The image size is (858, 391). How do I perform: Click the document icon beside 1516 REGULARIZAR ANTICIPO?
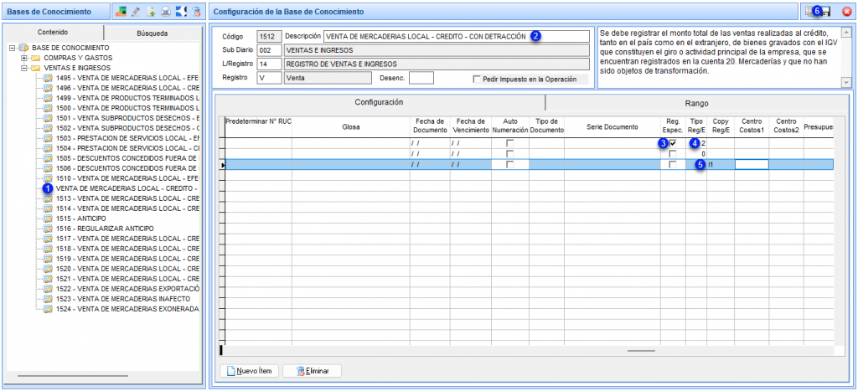(48, 228)
